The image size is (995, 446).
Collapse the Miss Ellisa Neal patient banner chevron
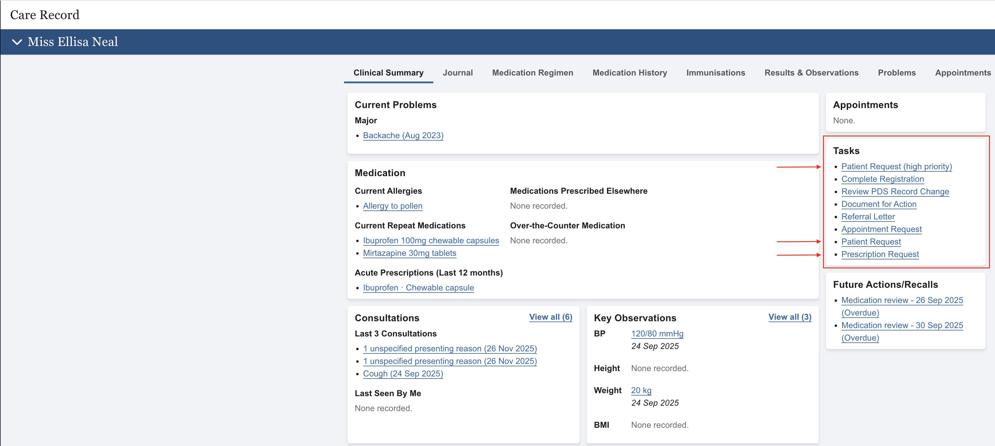click(x=17, y=42)
